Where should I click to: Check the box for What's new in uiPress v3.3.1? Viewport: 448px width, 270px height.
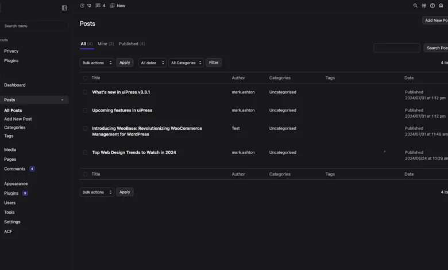point(85,92)
